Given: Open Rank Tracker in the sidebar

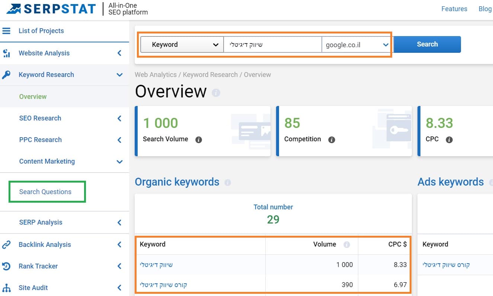Looking at the screenshot, I should (38, 266).
